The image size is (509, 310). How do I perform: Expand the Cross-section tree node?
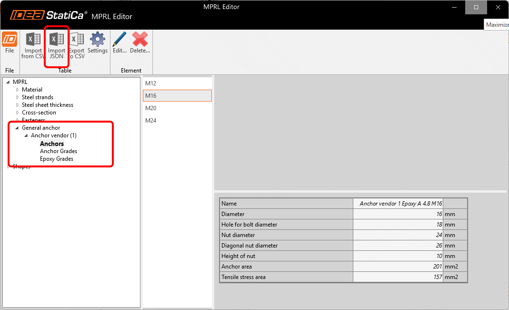[18, 113]
